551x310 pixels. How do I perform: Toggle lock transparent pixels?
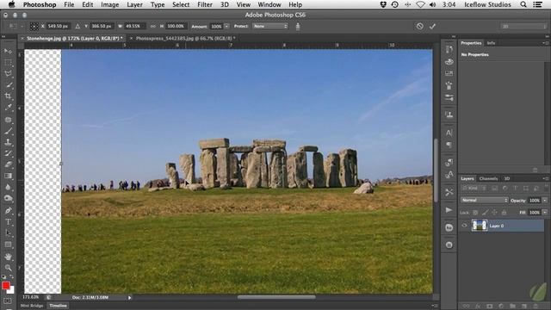[475, 213]
